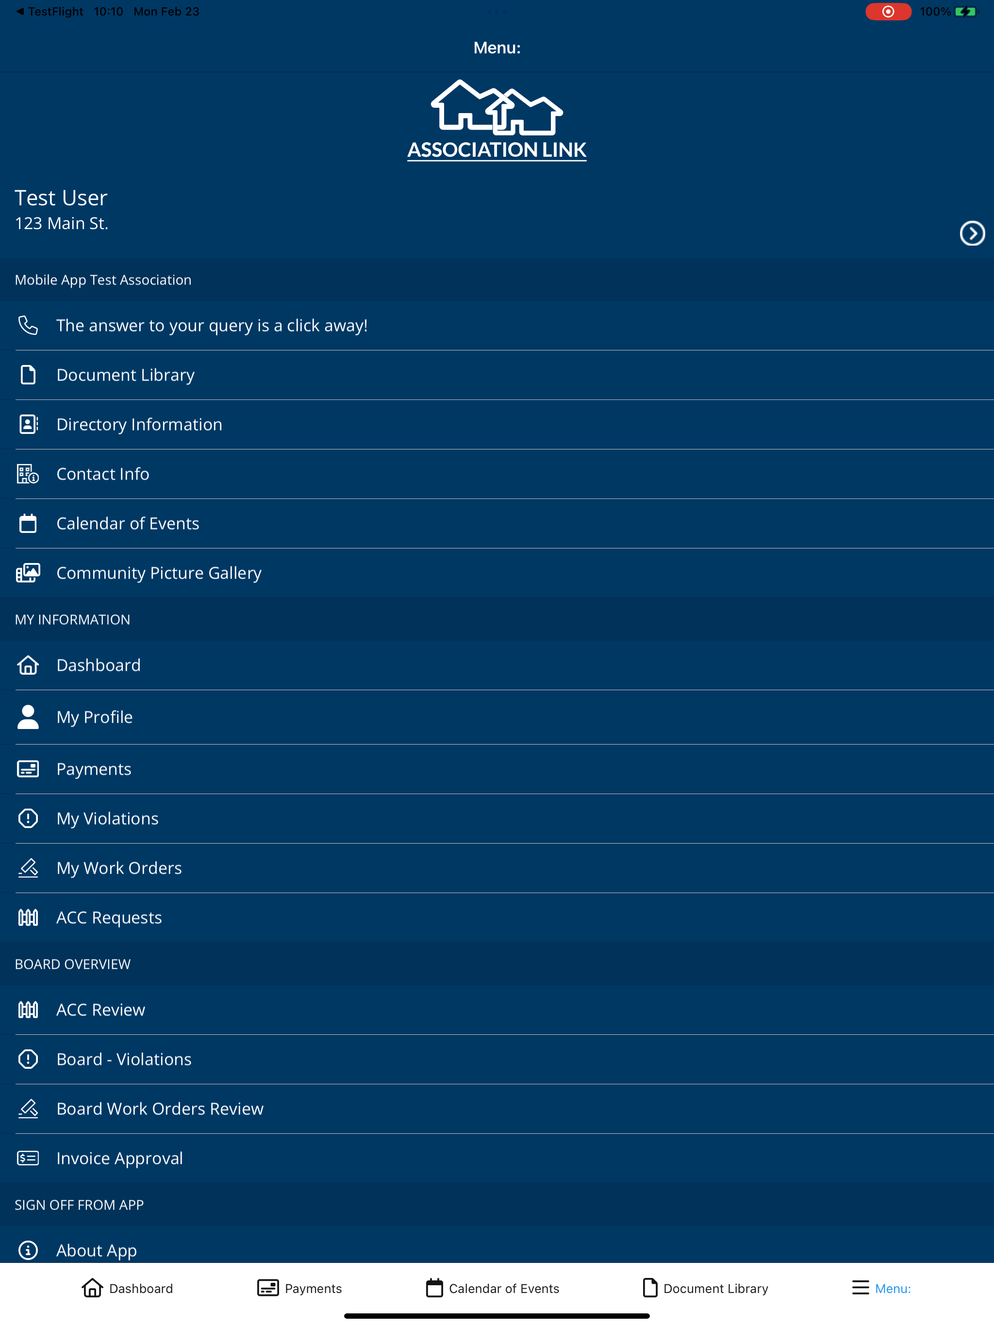
Task: Tap the house icon in bottom tab bar
Action: coord(92,1288)
